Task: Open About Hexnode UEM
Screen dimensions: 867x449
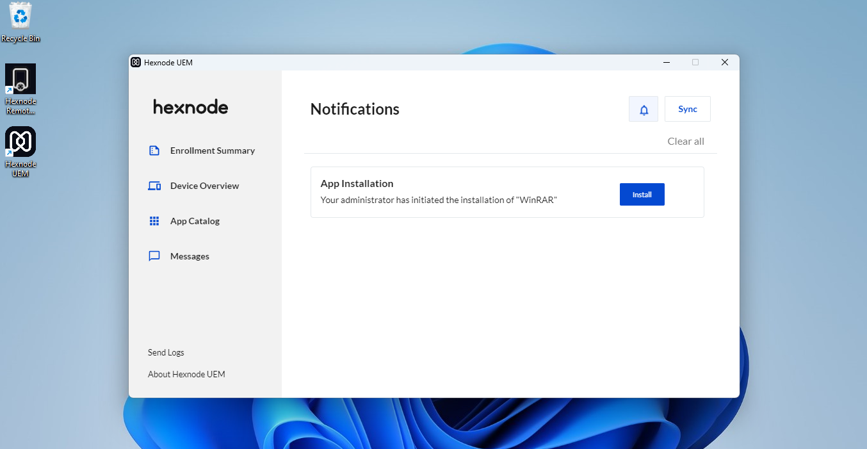Action: pyautogui.click(x=186, y=374)
